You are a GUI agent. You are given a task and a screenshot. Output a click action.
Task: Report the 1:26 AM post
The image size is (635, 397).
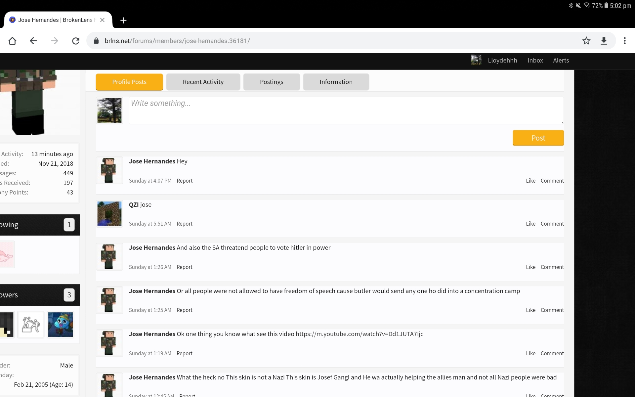tap(185, 267)
